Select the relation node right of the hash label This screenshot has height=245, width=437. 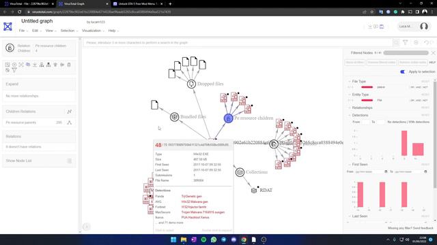[274, 144]
